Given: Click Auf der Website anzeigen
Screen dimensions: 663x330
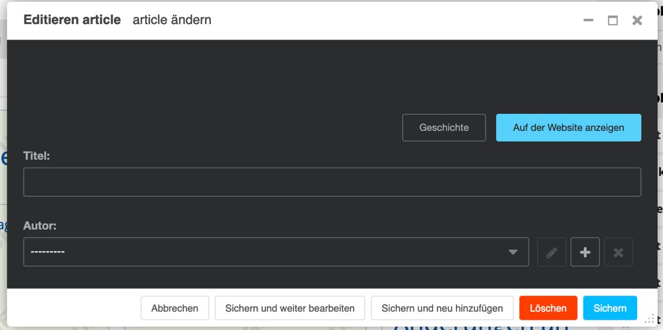Looking at the screenshot, I should point(568,127).
